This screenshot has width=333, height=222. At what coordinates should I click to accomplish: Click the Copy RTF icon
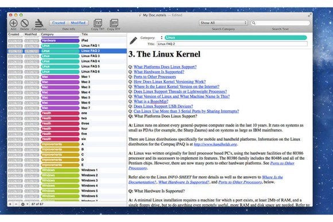(x=114, y=23)
